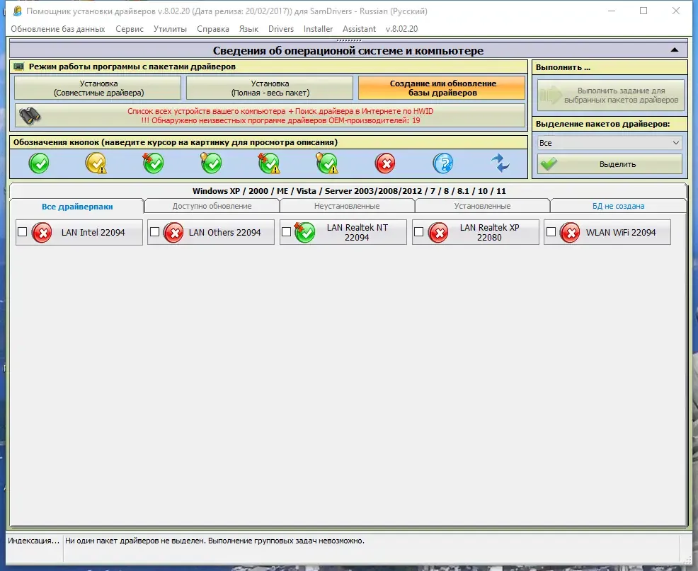This screenshot has width=698, height=571.
Task: Click the green checkmark on the Выделить button
Action: 549,163
